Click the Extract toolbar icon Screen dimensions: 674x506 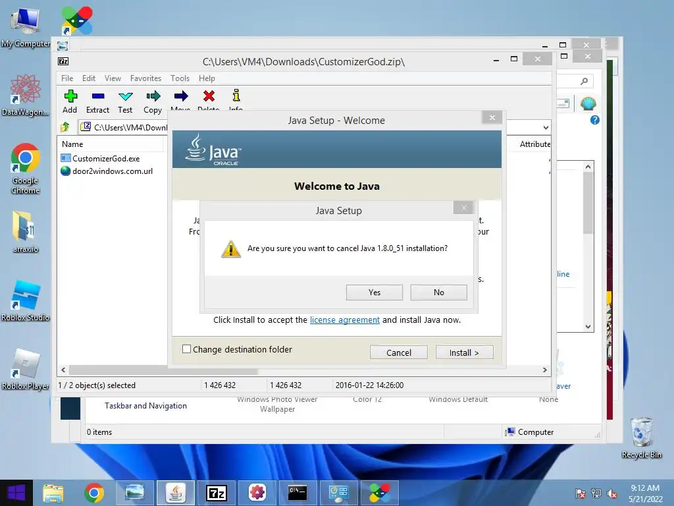(98, 96)
